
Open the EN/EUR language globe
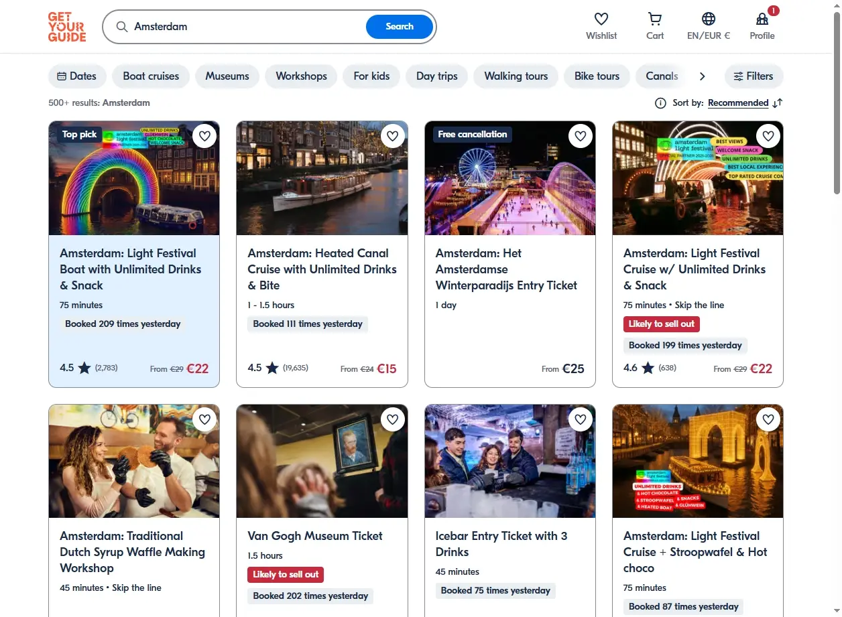click(x=709, y=19)
